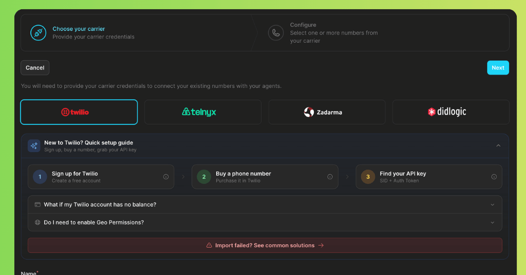Go to the Choose your carrier step
Image resolution: width=526 pixels, height=275 pixels.
pyautogui.click(x=136, y=33)
